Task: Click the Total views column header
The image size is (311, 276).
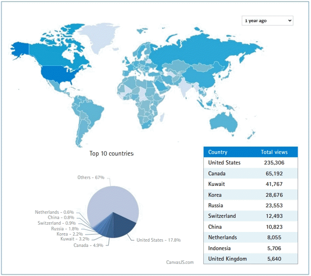Action: tap(274, 152)
